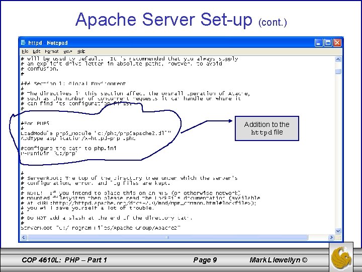Screen dimensions: 362x272
Task: Click the horizontal scrollbar right arrow
Action: [x=331, y=237]
